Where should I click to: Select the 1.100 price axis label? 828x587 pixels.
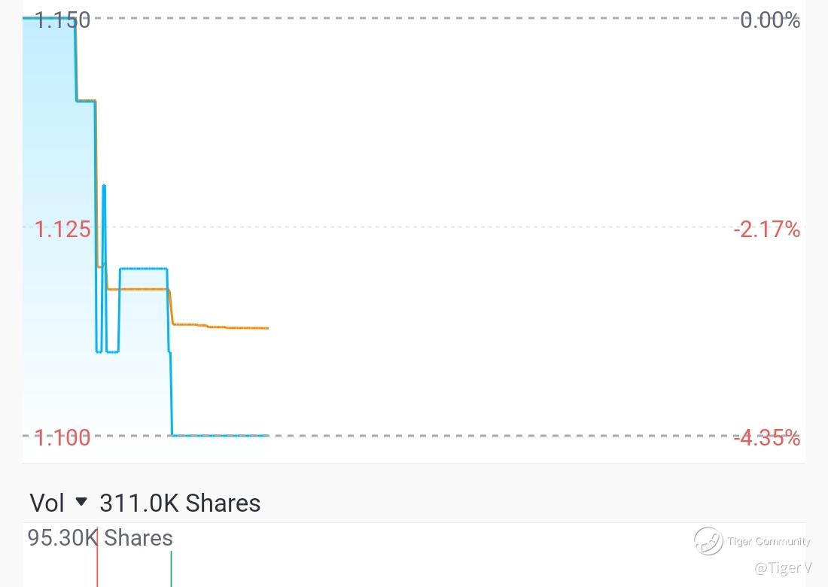(x=62, y=437)
